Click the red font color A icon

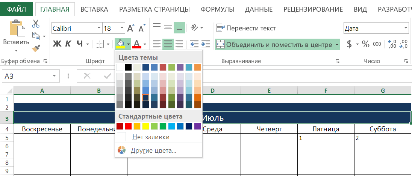click(x=137, y=44)
